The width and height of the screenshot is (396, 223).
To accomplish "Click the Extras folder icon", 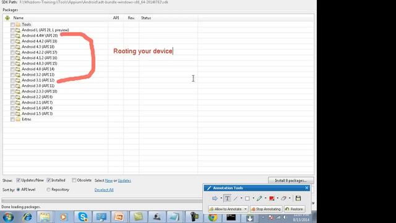I will (18, 119).
